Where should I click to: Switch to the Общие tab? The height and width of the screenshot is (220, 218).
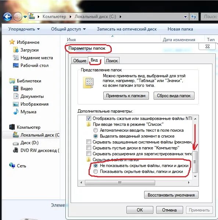point(80,61)
